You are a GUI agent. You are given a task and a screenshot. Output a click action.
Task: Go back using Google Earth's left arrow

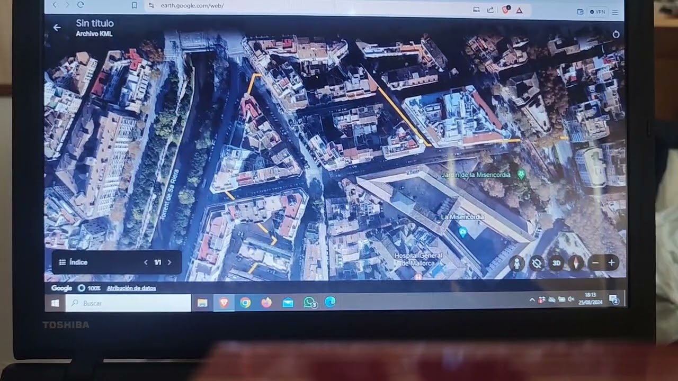tap(57, 28)
